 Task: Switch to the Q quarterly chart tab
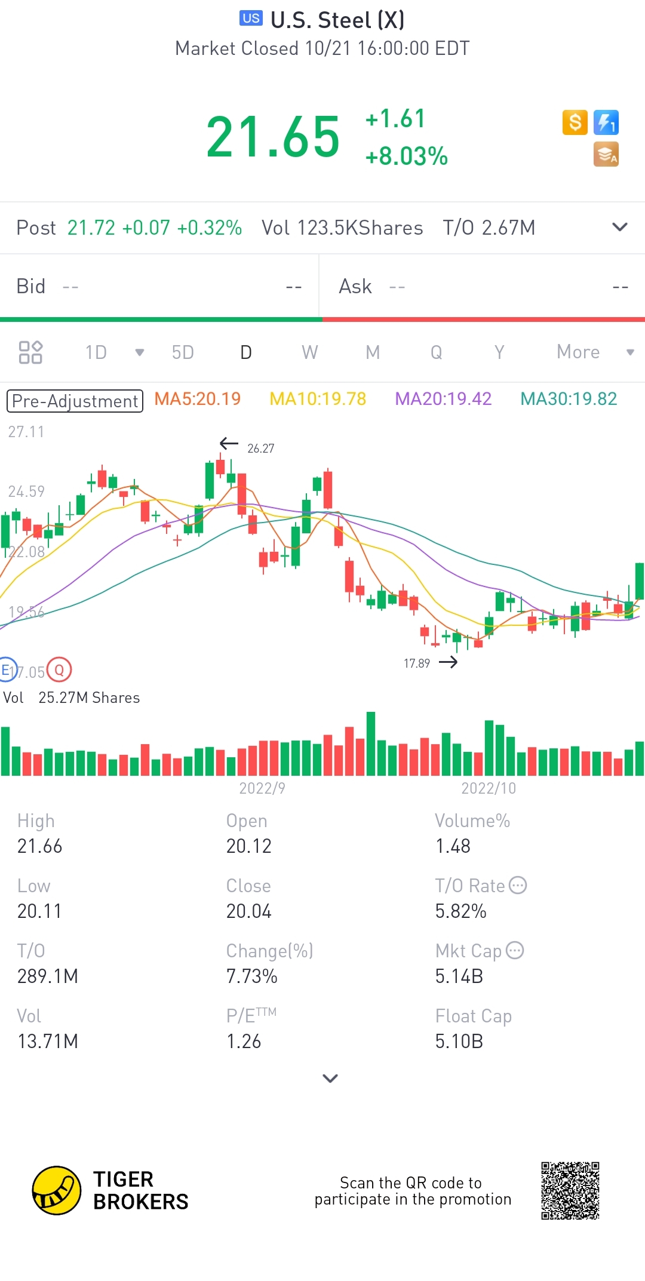pos(437,352)
